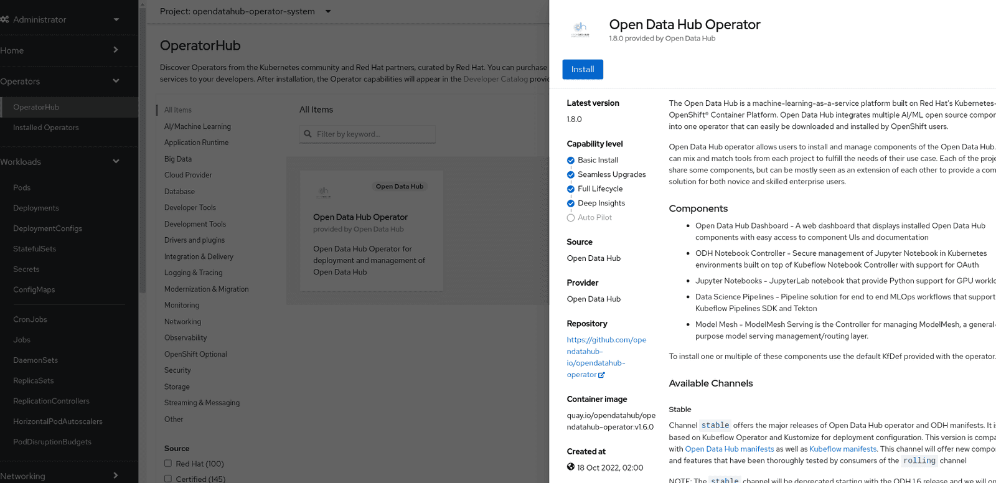Open the Developer Catalog link
The width and height of the screenshot is (996, 483).
496,79
